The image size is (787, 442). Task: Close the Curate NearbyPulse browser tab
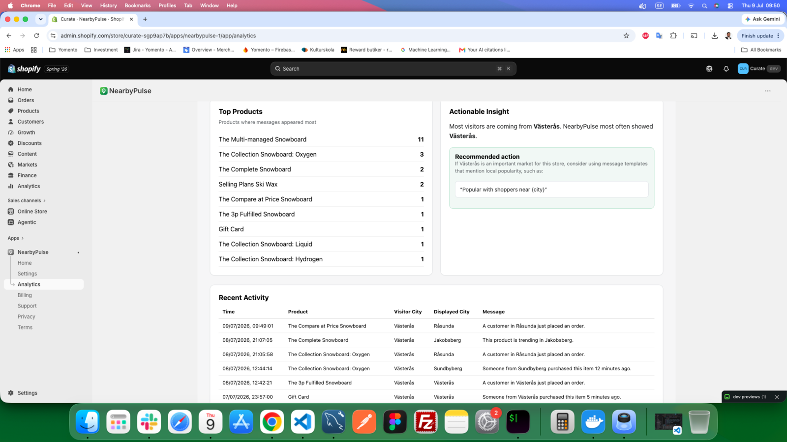131,19
